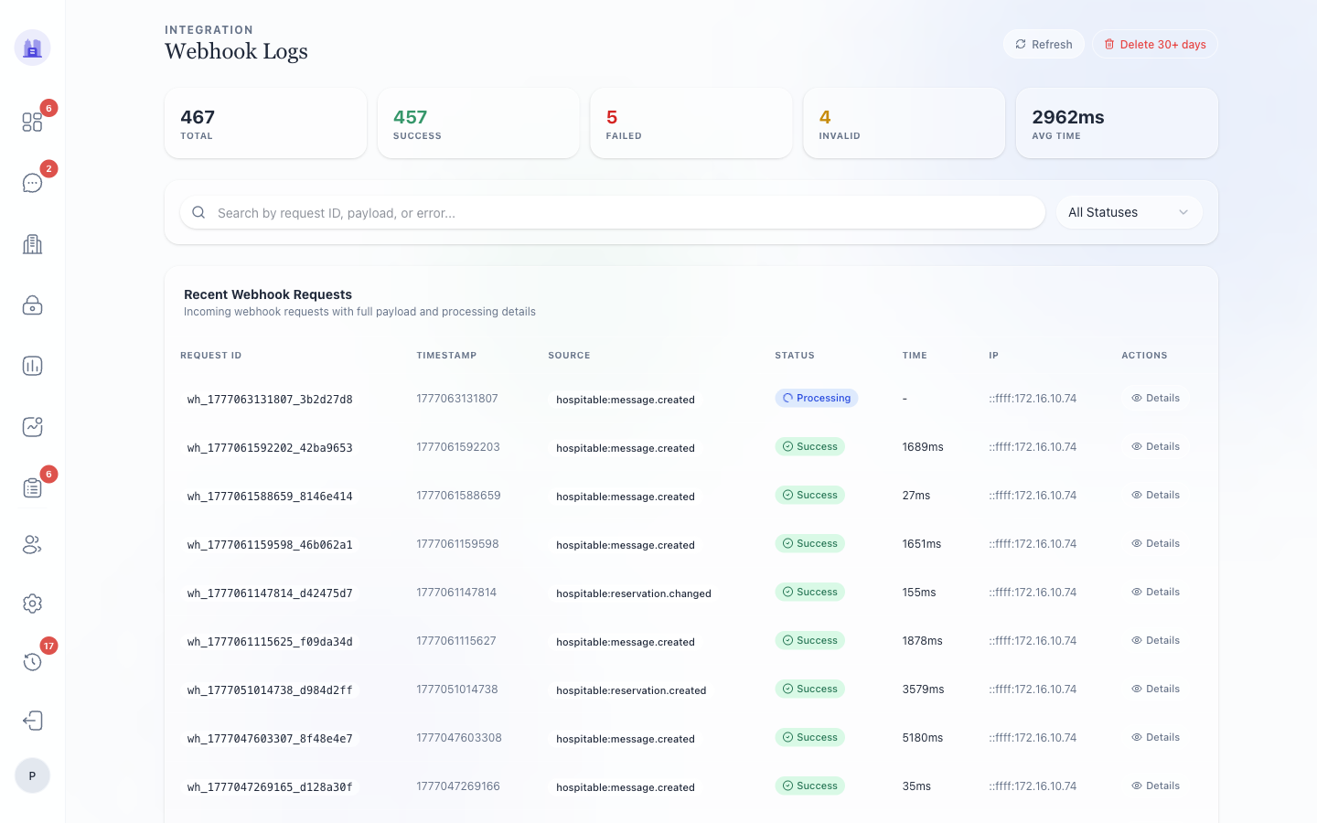Focus the search by request ID field
The image size is (1317, 823).
pyautogui.click(x=612, y=212)
